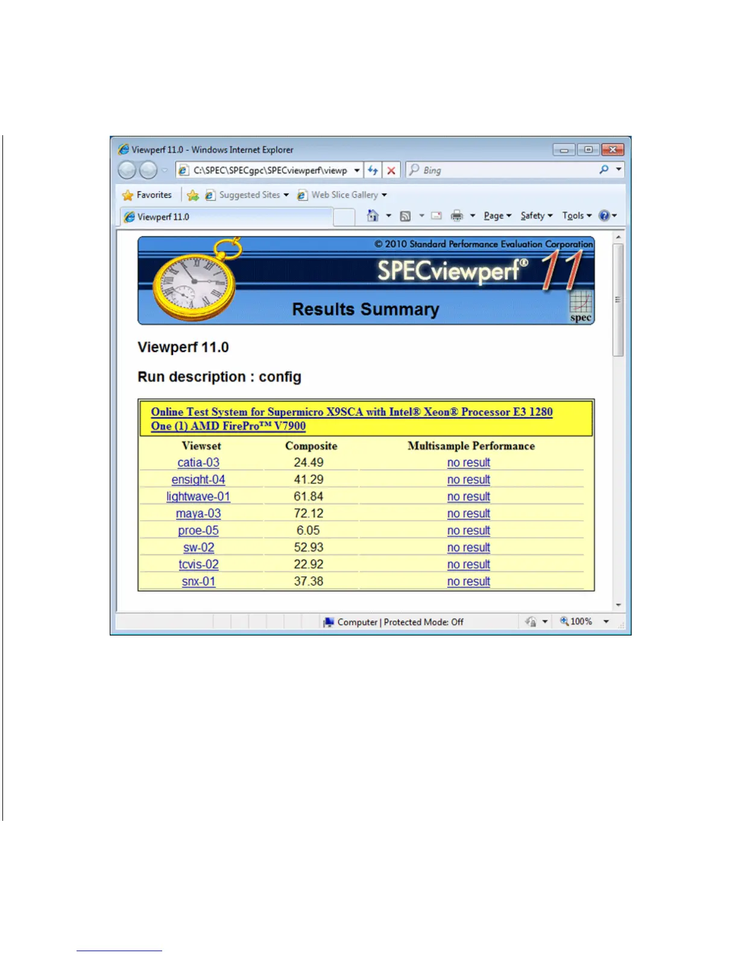Screen dimensions: 738x956
Task: Open Web Slice Gallery favorites item
Action: coord(342,195)
